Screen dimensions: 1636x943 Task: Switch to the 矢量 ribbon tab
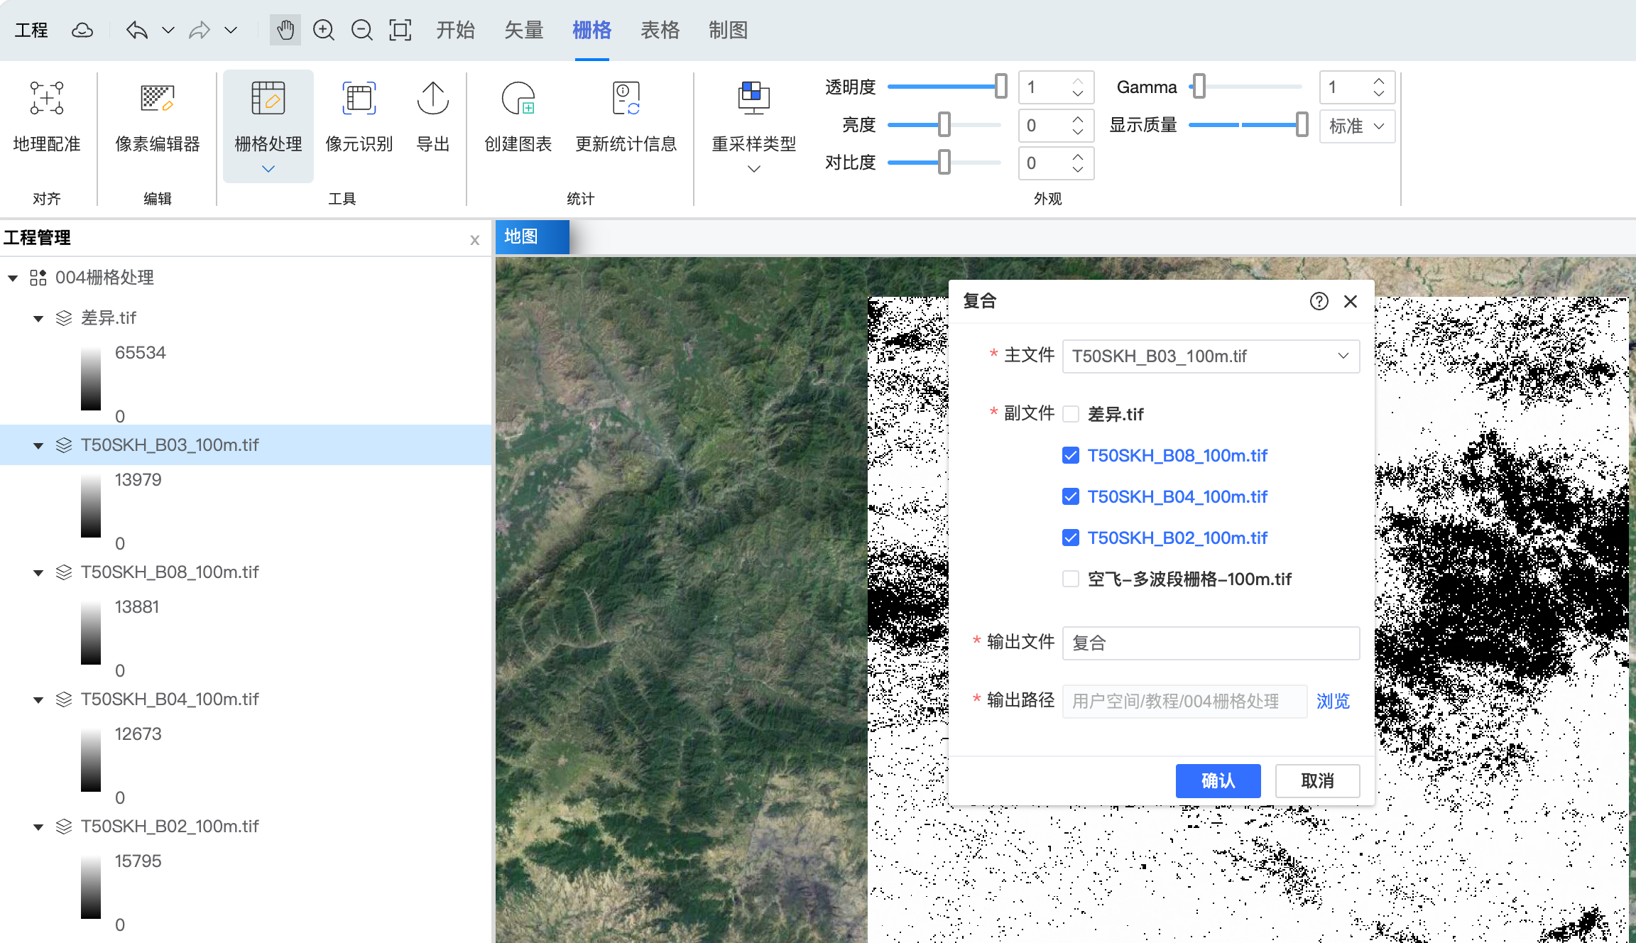[x=524, y=30]
